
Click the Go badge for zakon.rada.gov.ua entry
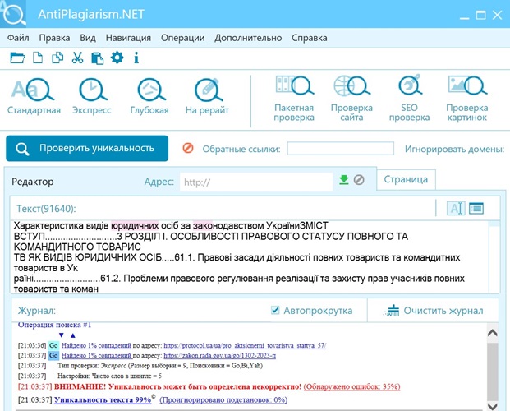tap(53, 356)
